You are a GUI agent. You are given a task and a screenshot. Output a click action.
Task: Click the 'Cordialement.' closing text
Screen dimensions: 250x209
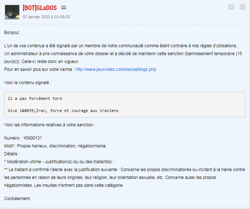[x=18, y=199]
